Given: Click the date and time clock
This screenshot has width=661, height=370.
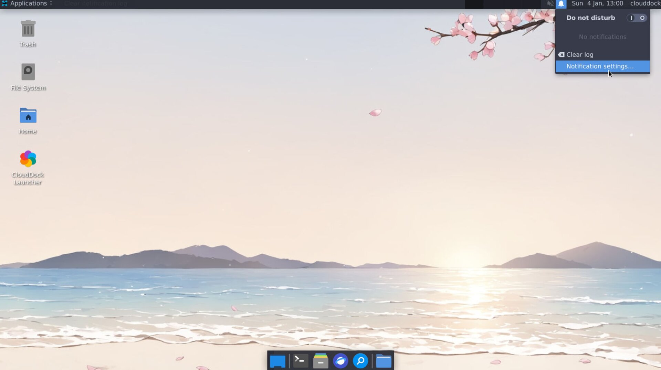Looking at the screenshot, I should (597, 4).
